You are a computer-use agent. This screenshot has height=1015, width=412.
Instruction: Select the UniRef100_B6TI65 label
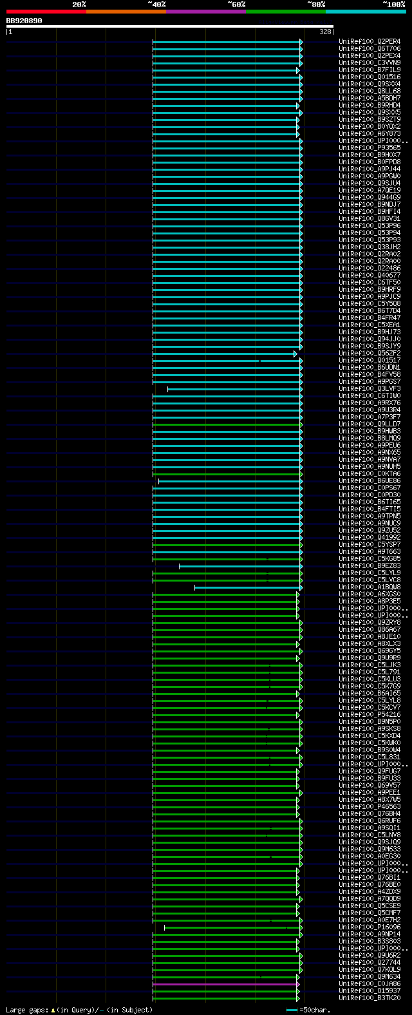pos(370,502)
